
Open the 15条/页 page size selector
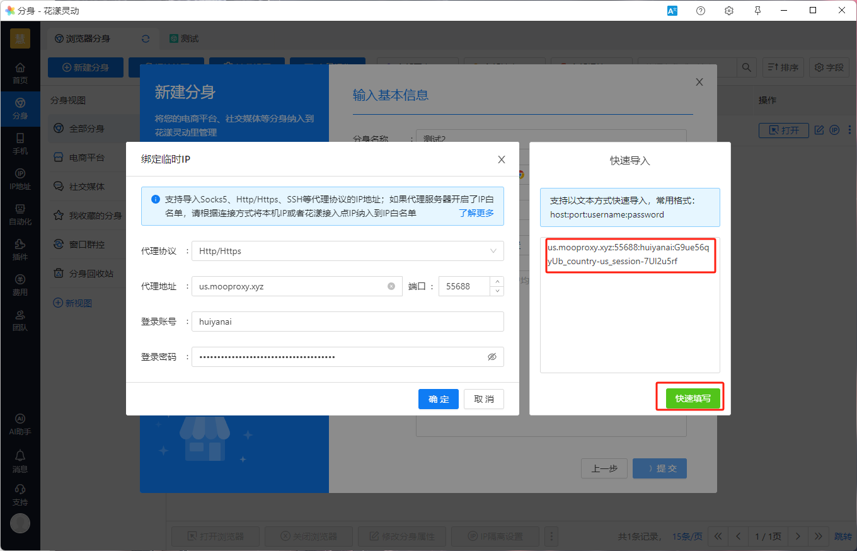687,536
